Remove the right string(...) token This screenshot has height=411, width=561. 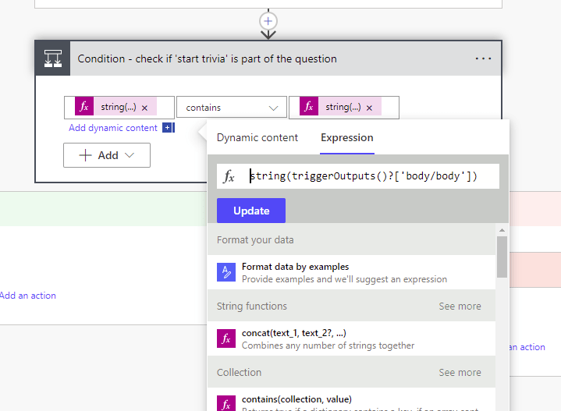tap(369, 108)
